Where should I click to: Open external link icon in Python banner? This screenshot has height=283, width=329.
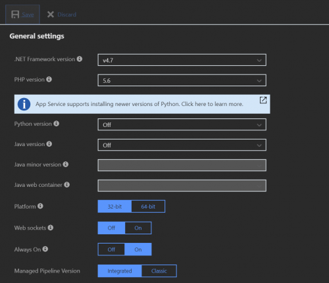click(263, 100)
